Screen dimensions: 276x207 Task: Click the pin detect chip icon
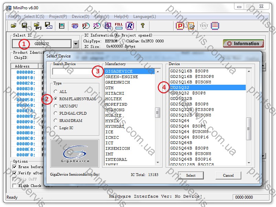(x=215, y=26)
